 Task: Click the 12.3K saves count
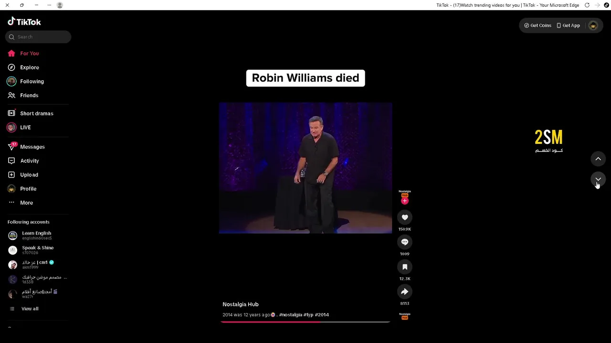click(x=405, y=279)
